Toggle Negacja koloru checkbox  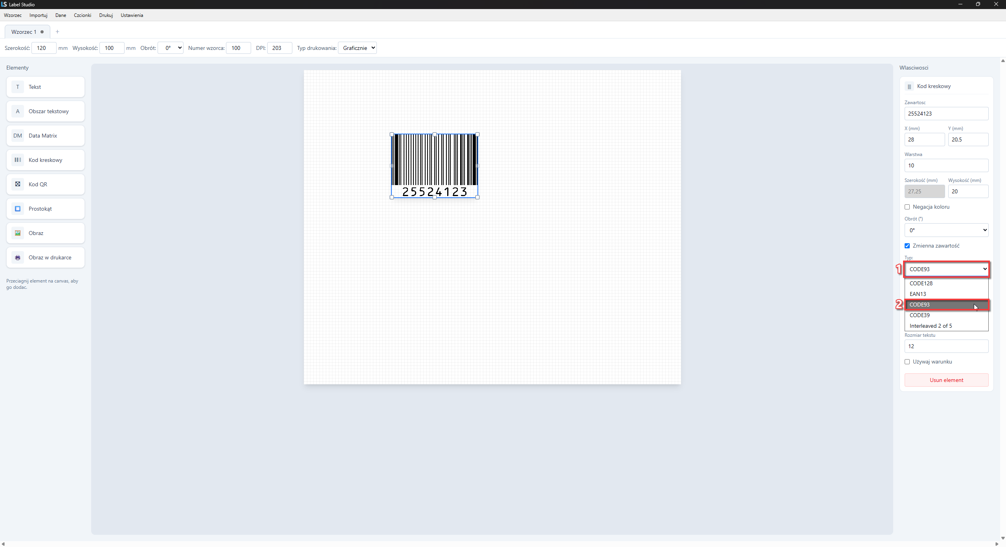tap(907, 207)
